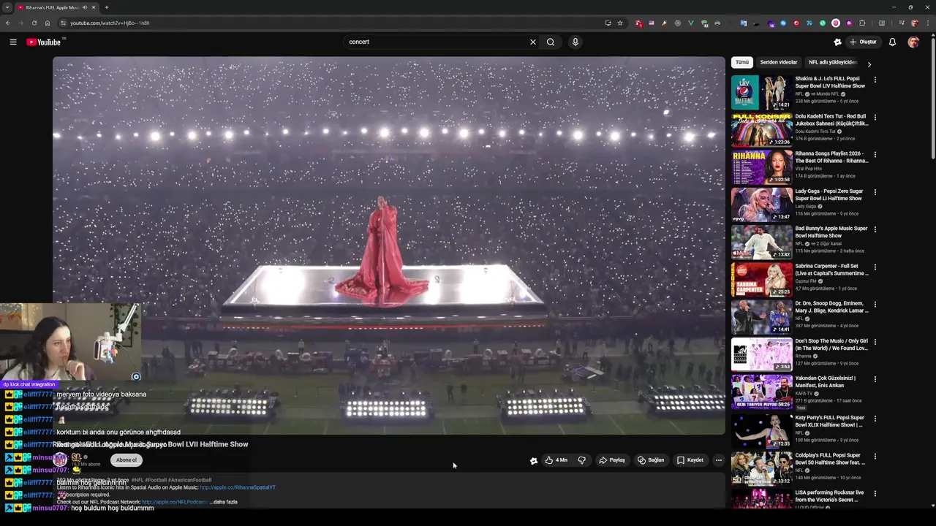Select the 'NFL adlı yükleyiciden' chip
This screenshot has width=936, height=526.
(832, 62)
